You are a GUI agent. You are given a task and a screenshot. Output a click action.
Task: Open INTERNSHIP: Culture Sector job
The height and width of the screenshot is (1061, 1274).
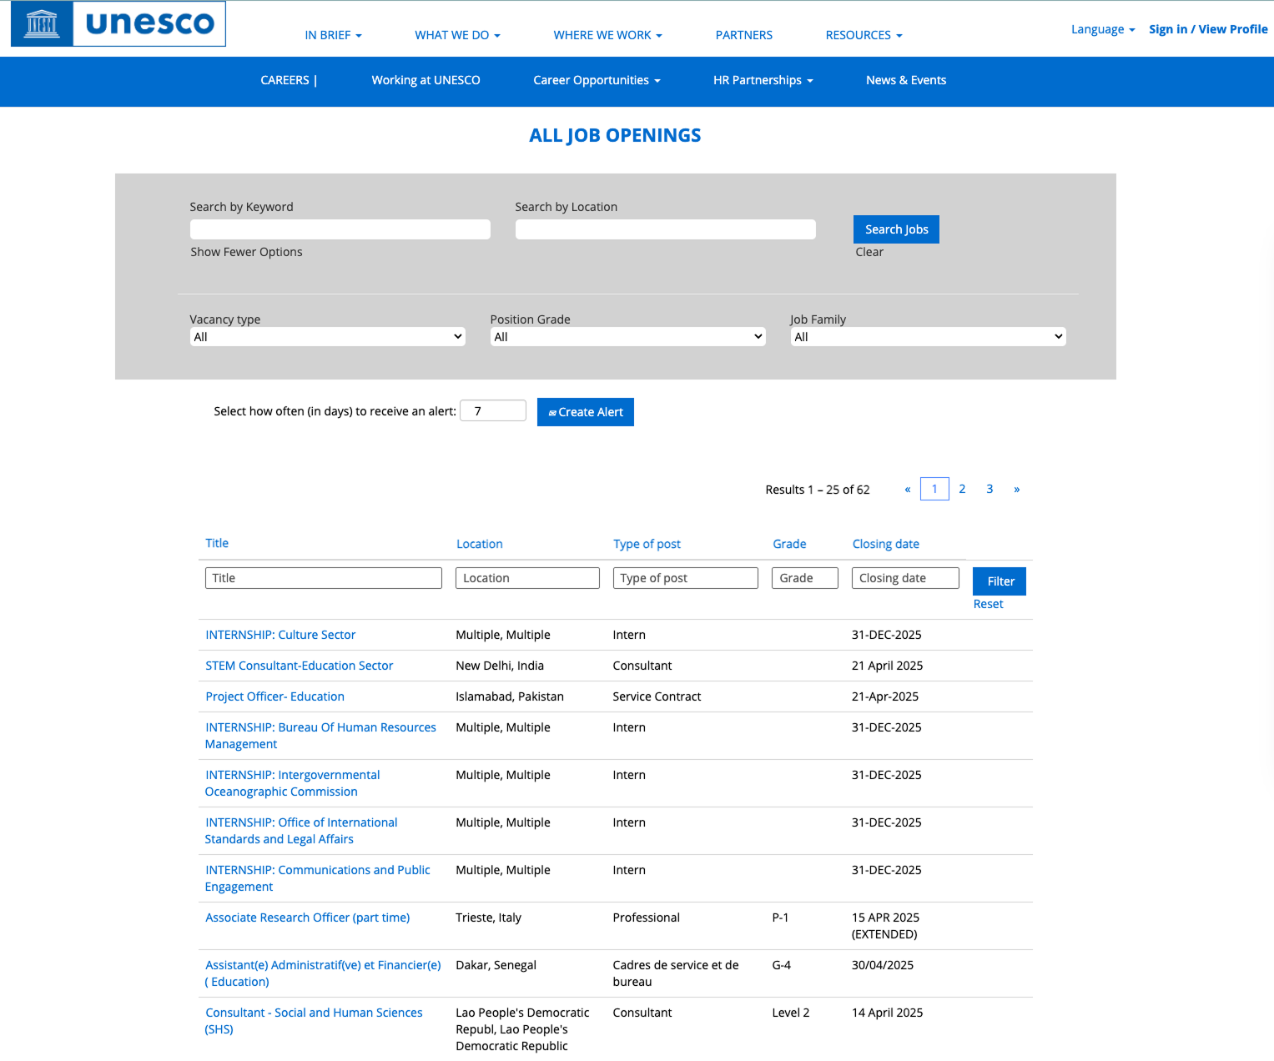280,635
